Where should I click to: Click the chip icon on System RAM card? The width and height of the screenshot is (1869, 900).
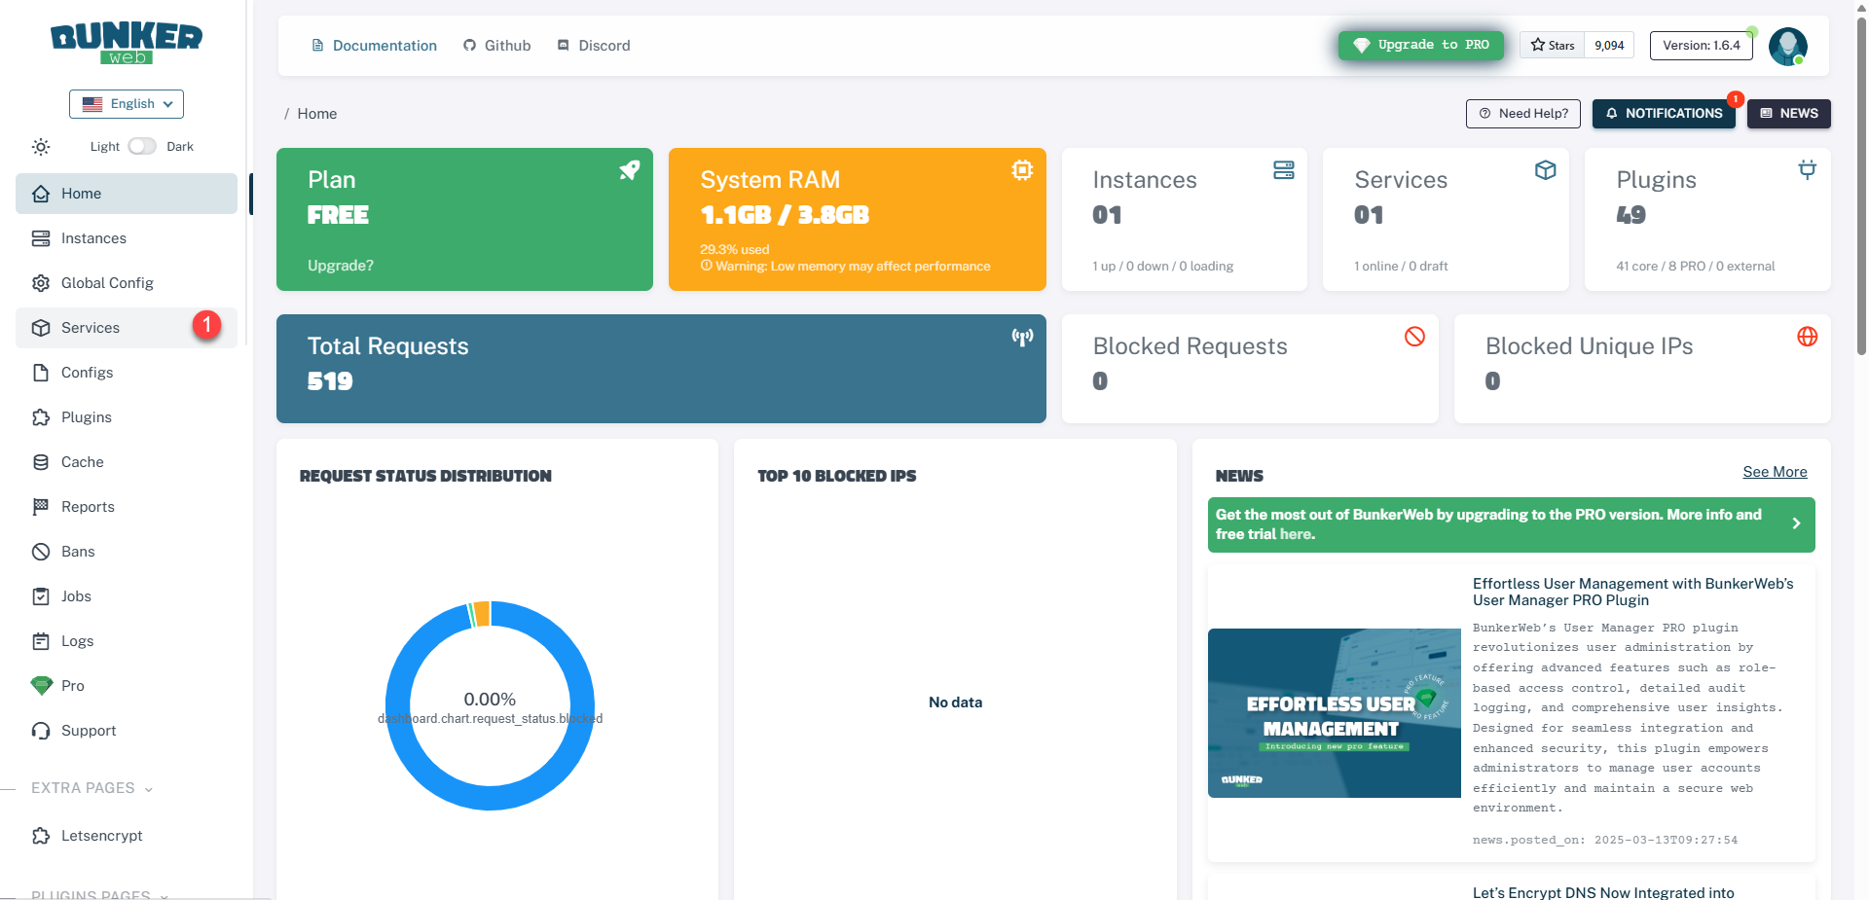point(1021,170)
